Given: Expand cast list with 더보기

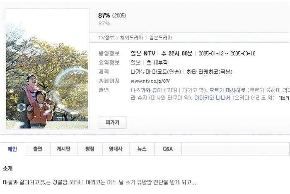Looking at the screenshot, I should [x=284, y=98].
